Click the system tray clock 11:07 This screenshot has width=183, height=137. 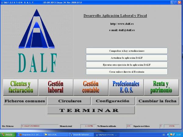pyautogui.click(x=179, y=135)
